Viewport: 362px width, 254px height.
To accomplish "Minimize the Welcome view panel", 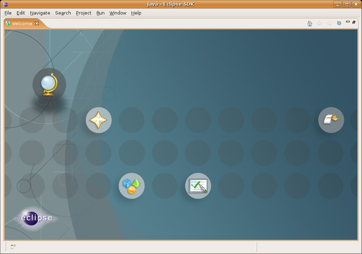I will point(348,22).
